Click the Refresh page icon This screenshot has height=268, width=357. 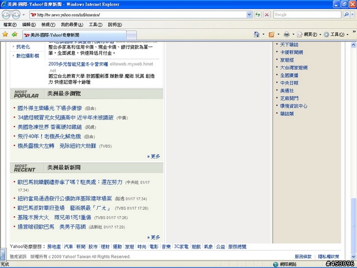258,15
